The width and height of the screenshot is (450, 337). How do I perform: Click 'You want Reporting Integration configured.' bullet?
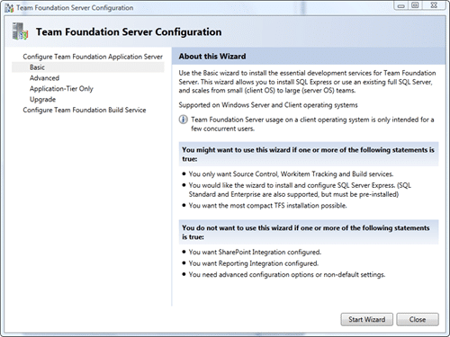[254, 263]
